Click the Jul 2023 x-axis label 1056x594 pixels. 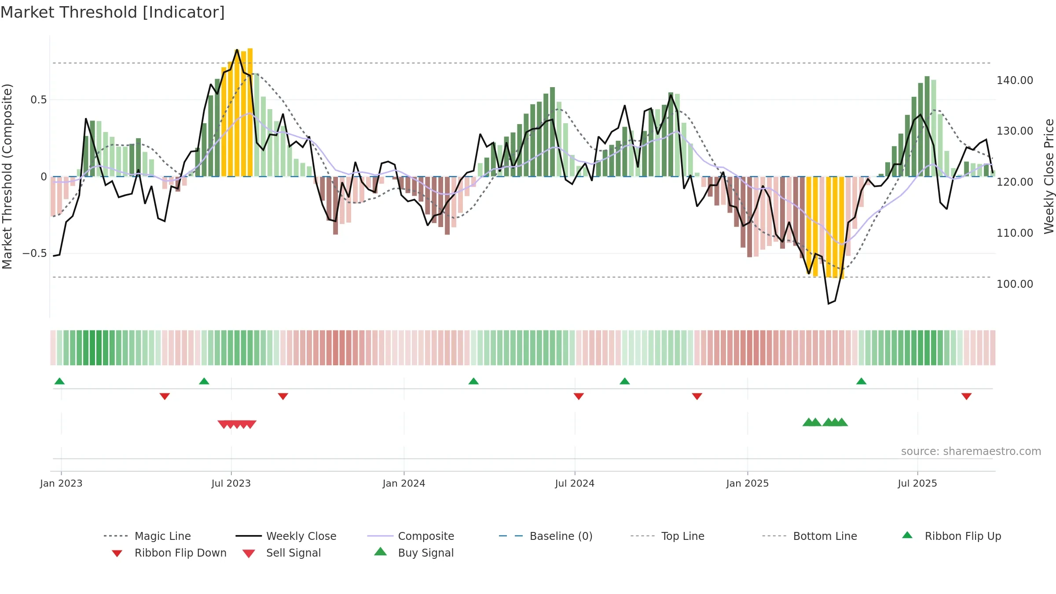pyautogui.click(x=231, y=483)
